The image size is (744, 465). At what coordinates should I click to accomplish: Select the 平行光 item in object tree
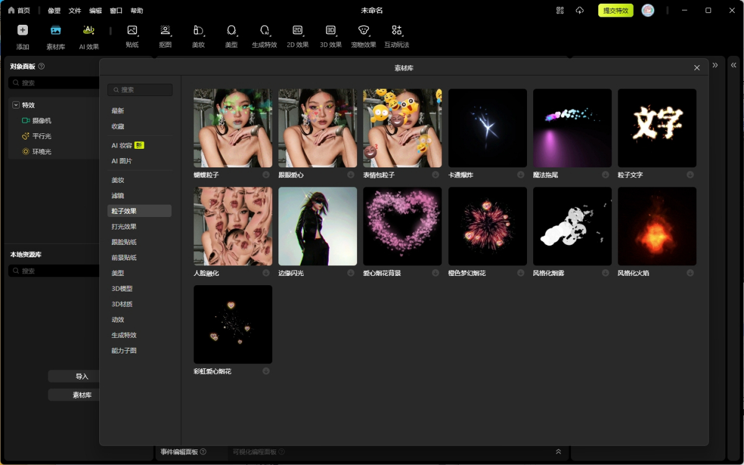point(42,136)
